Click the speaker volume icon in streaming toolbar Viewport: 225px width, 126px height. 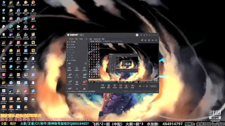point(132,86)
